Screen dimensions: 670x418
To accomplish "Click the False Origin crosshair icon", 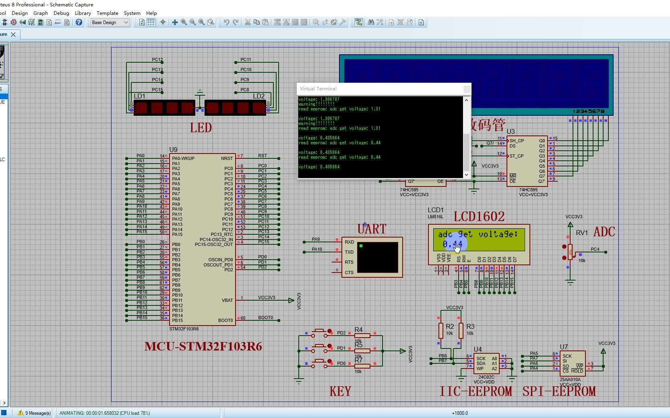I will pyautogui.click(x=163, y=23).
